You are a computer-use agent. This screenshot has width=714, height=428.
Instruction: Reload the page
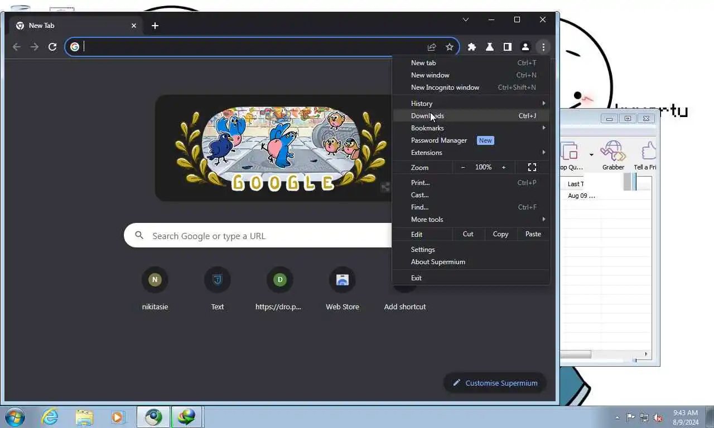click(x=52, y=47)
